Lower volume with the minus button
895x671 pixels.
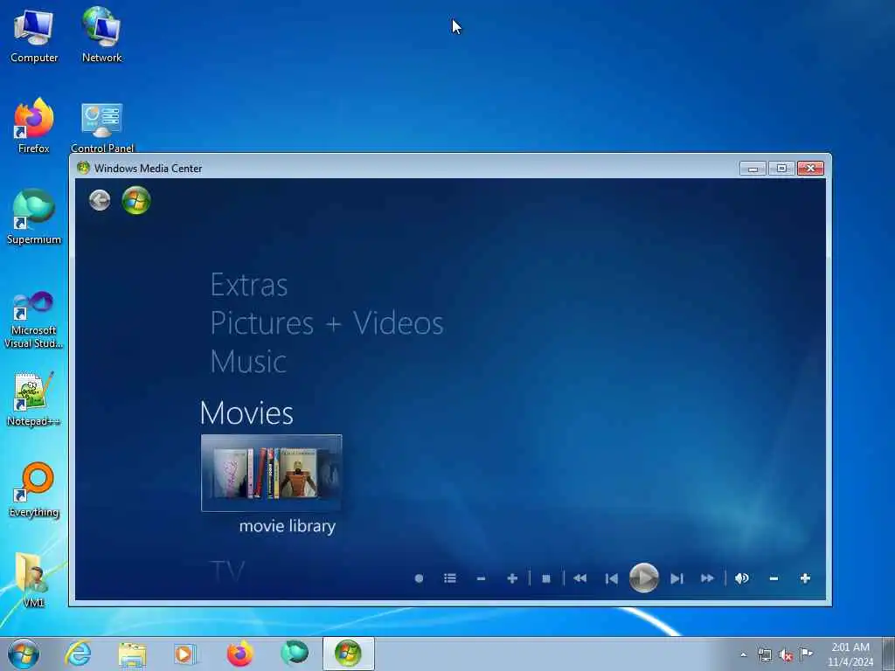[774, 578]
